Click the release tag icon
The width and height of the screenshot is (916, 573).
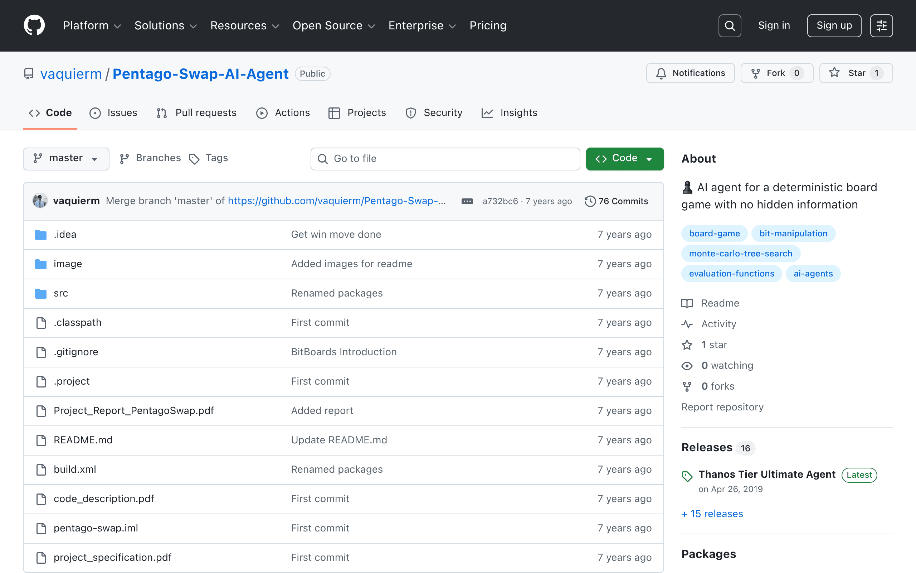[687, 476]
